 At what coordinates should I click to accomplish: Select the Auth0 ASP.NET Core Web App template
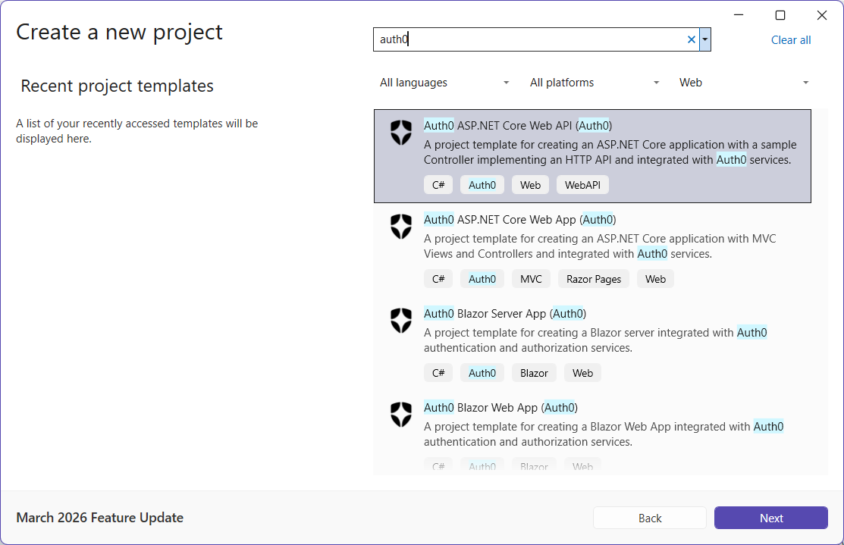click(x=592, y=250)
